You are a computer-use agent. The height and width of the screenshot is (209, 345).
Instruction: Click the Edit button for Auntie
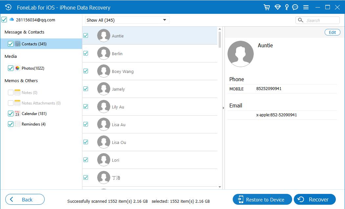point(332,33)
